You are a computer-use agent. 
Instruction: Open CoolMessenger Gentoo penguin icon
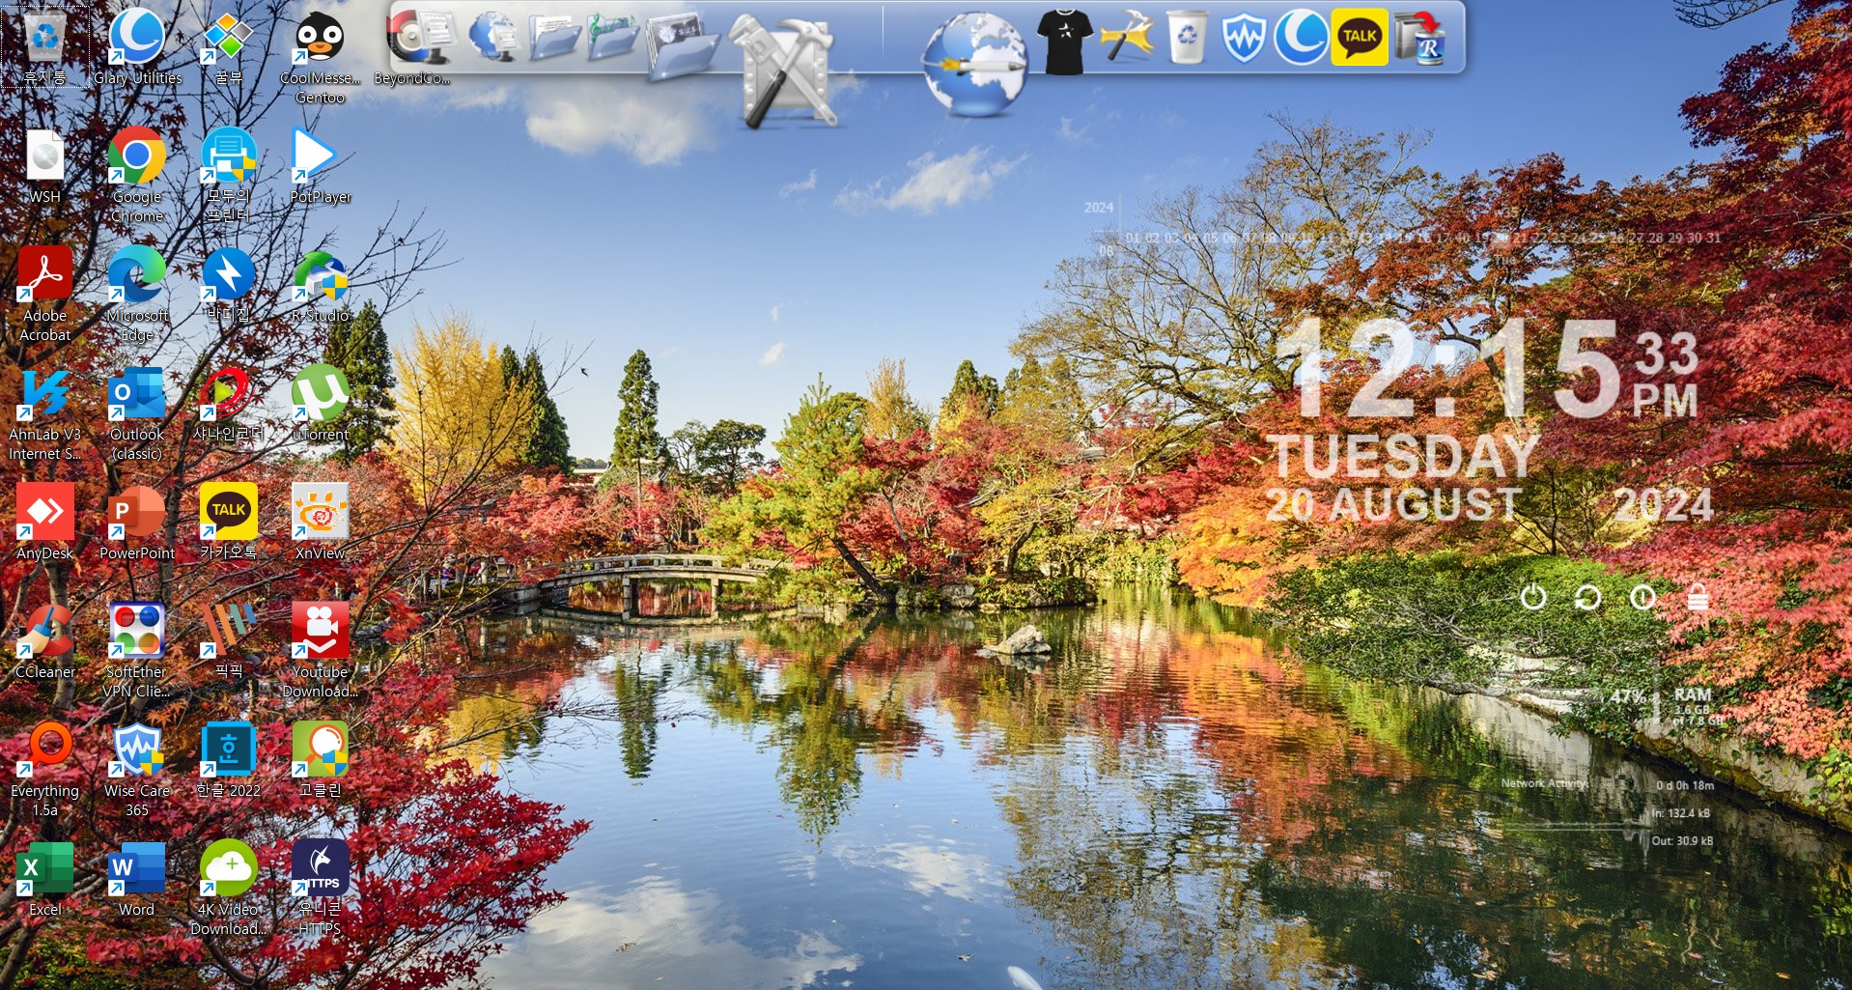click(320, 54)
